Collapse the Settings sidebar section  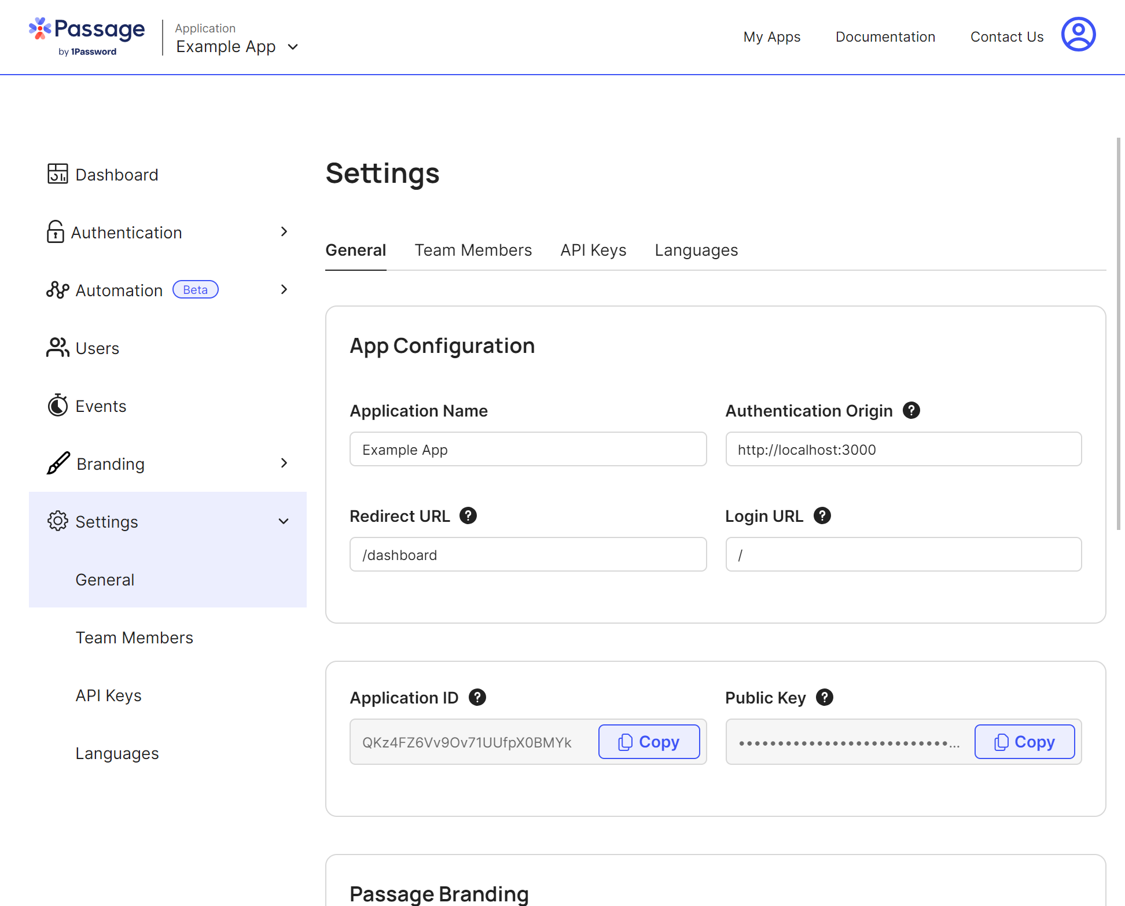click(x=284, y=521)
